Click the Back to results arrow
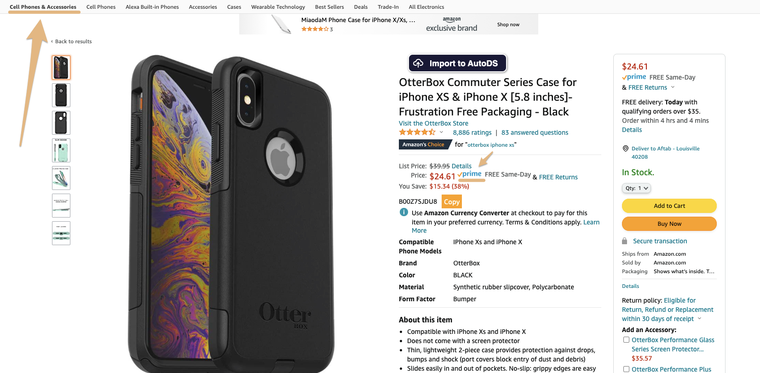760x373 pixels. click(x=52, y=41)
